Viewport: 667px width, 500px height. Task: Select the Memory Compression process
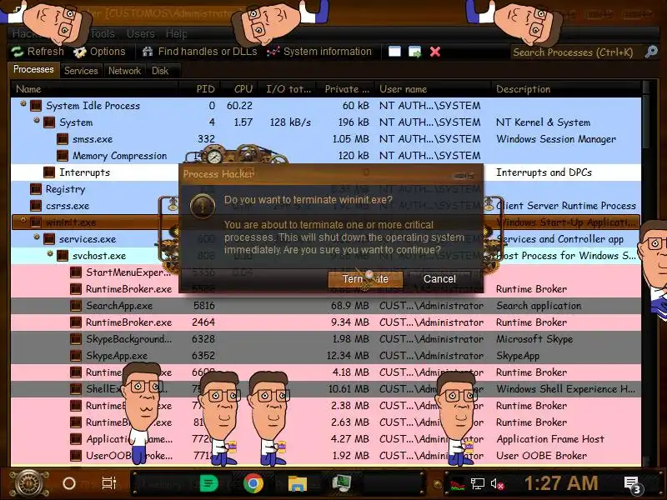[326, 156]
